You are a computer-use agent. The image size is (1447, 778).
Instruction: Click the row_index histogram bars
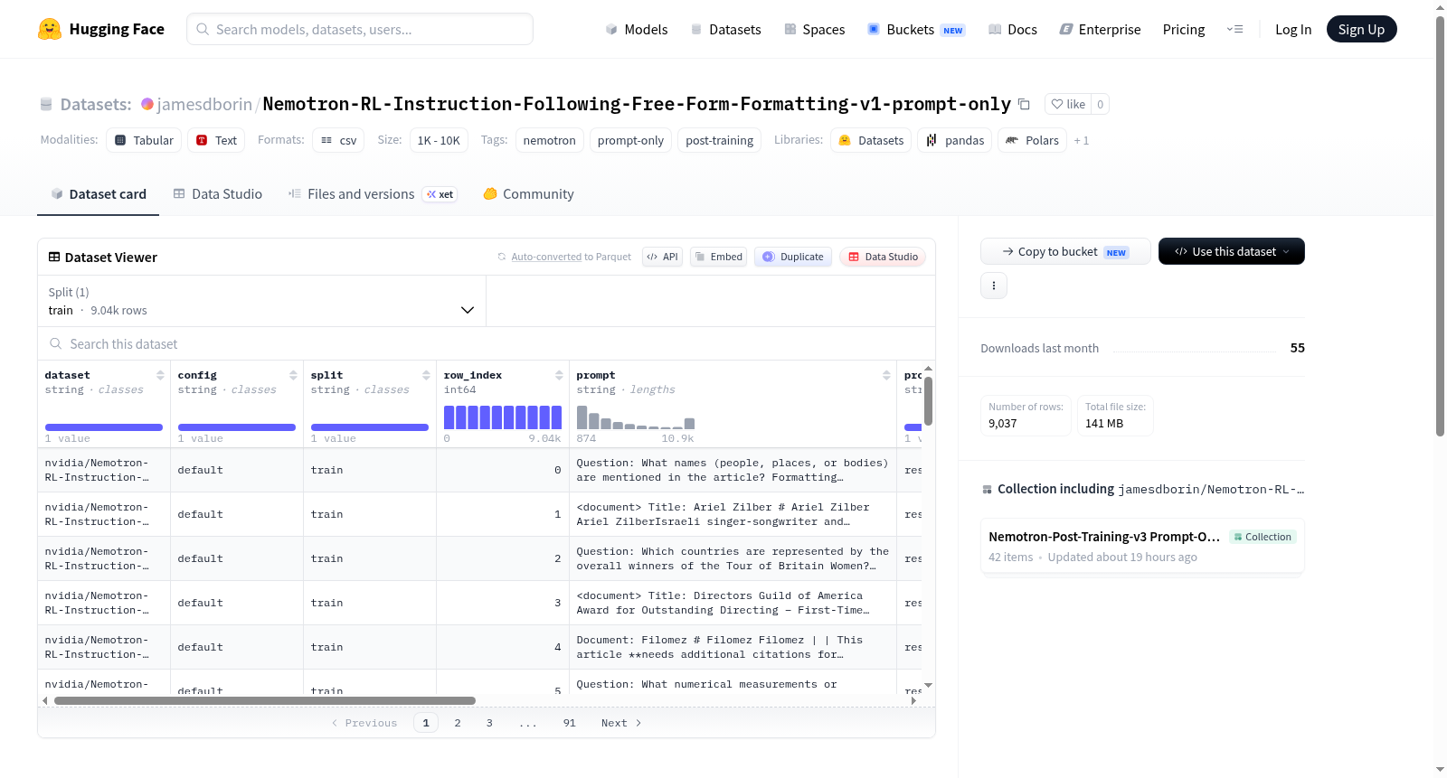(x=503, y=417)
